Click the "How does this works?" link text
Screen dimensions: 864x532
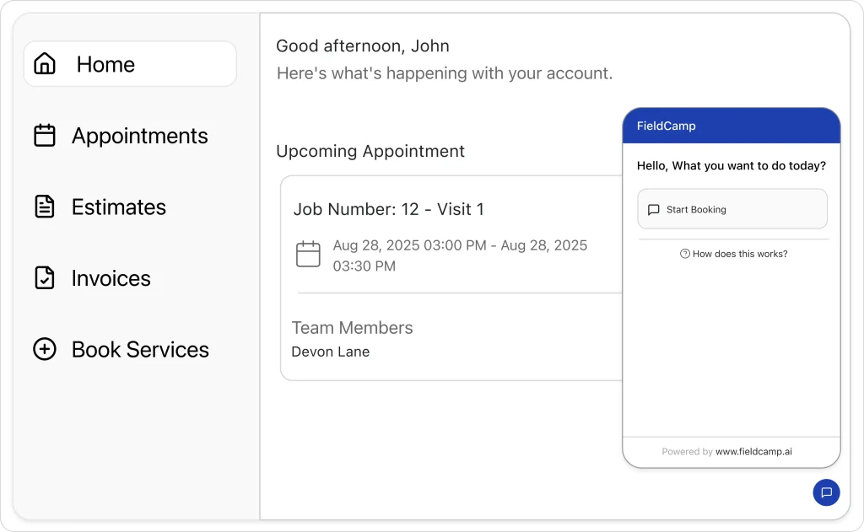[740, 254]
